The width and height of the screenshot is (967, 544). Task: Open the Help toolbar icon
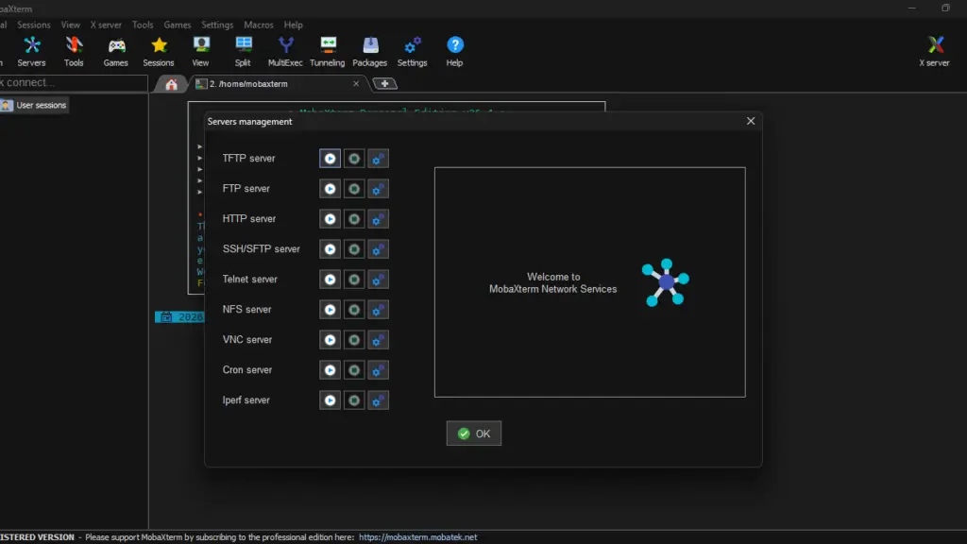click(454, 51)
